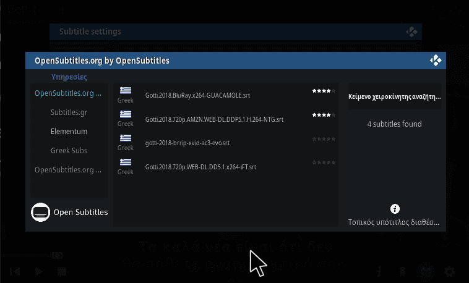Click the star rating of the GUACAMOLE subtitle

[x=324, y=91]
